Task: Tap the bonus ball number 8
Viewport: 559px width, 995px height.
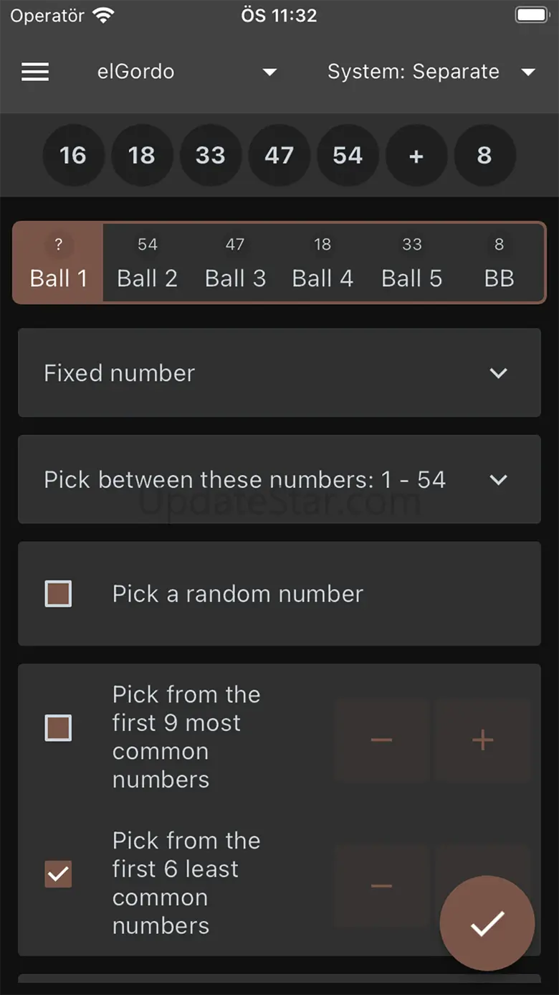Action: (484, 155)
